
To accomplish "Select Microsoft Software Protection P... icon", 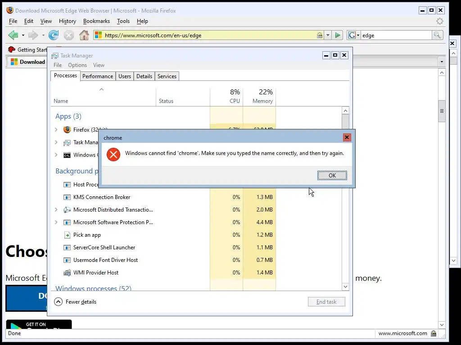I will click(67, 222).
